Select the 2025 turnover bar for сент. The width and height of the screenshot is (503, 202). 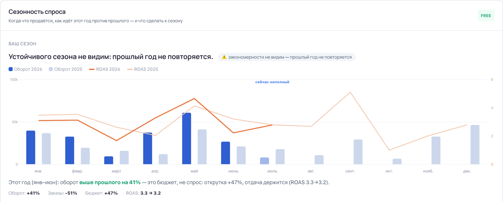[358, 152]
